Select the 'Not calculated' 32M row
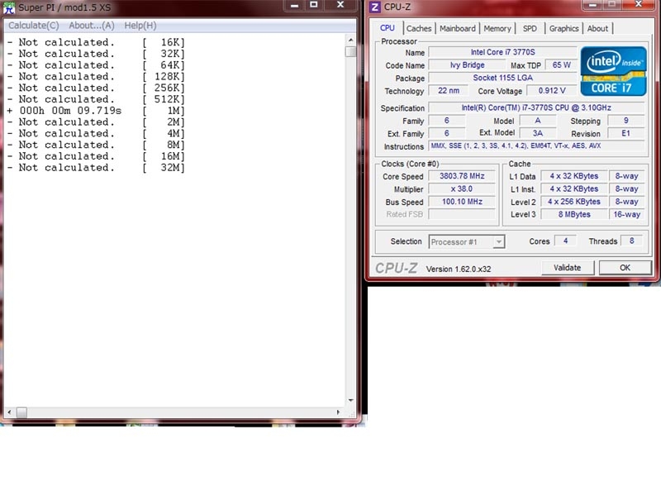Screen dimensions: 661x496 tap(96, 168)
